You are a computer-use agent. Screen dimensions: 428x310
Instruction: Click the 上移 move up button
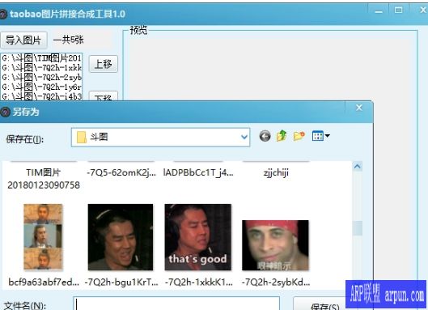[104, 64]
